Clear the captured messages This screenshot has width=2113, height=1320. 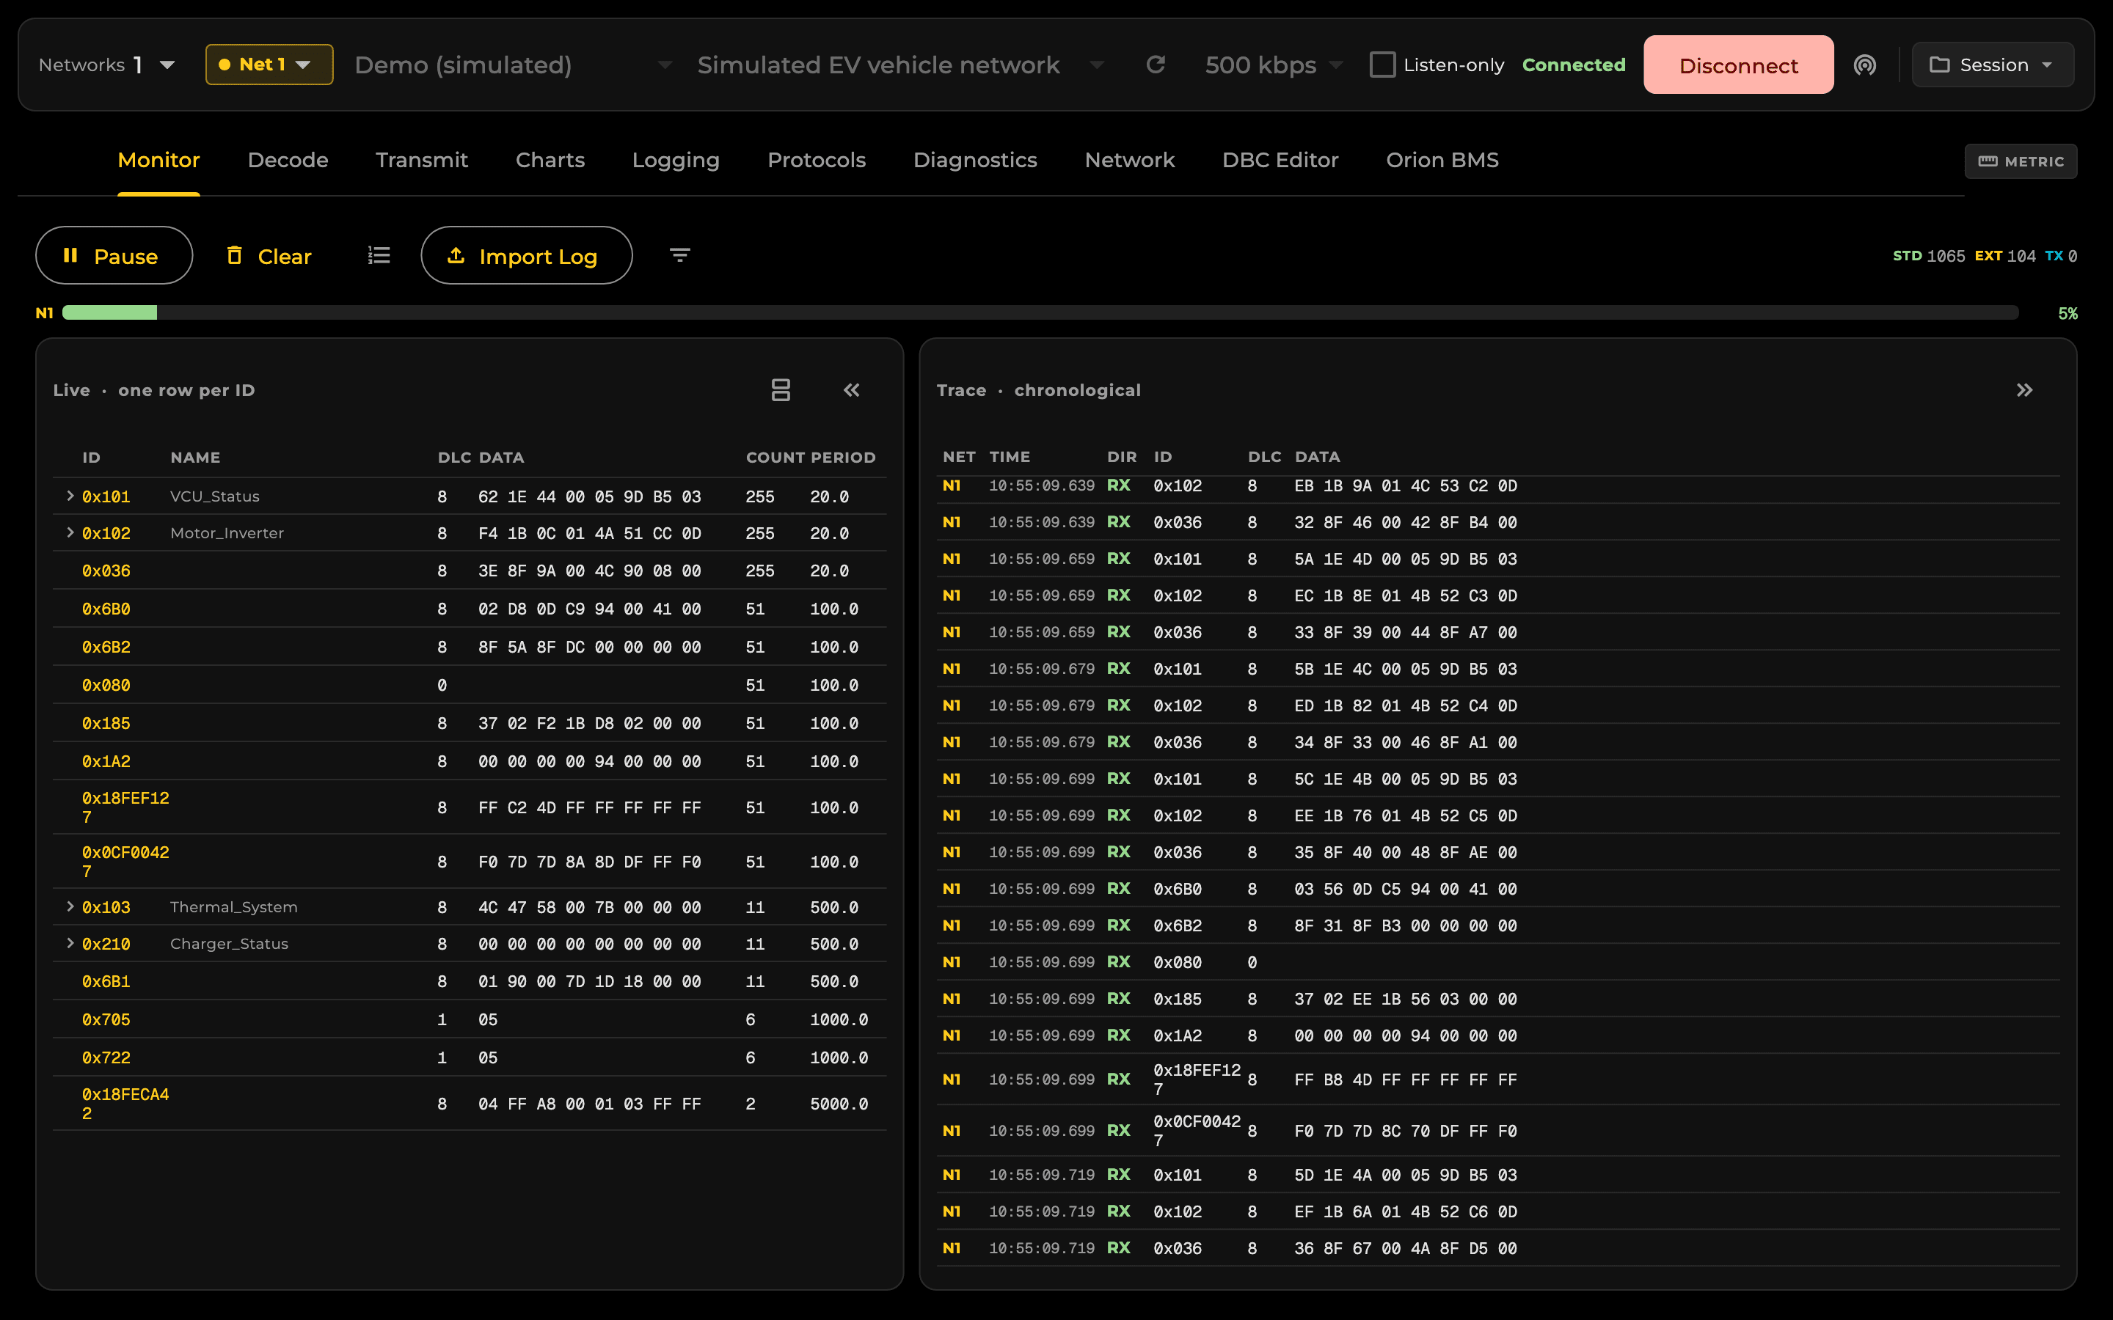pos(269,255)
